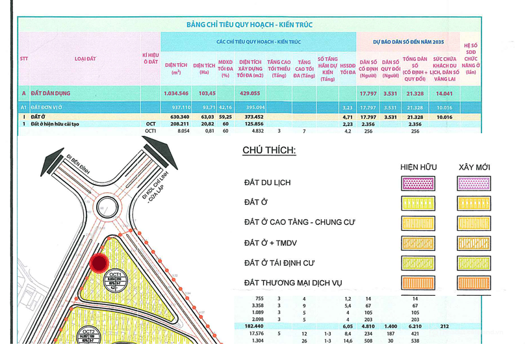Select the Đất dân dụng table row
525x351 pixels.
(x=250, y=94)
